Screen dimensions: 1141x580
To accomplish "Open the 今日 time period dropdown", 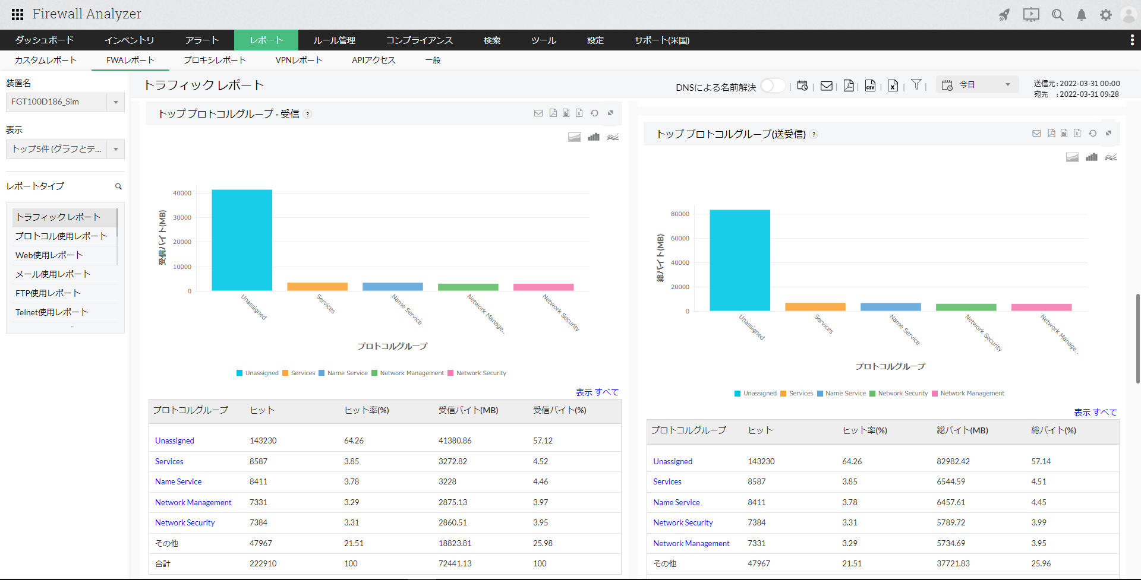I will click(x=977, y=85).
